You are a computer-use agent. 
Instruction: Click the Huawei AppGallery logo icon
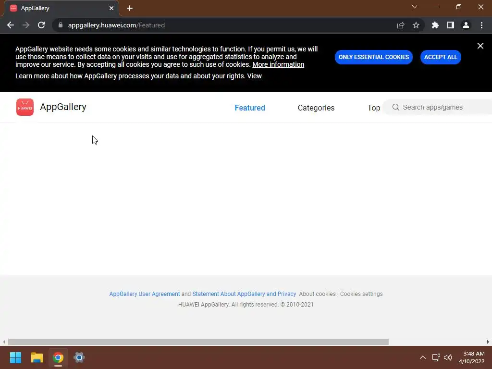click(x=25, y=107)
